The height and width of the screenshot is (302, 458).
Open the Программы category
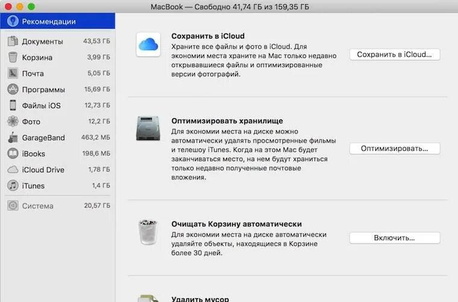click(x=58, y=89)
